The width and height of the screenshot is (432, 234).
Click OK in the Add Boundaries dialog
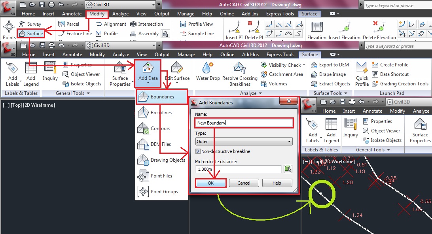(x=210, y=183)
